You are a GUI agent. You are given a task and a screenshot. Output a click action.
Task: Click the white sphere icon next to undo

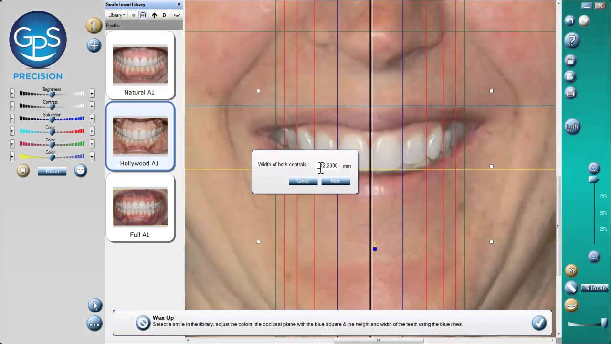coord(584,21)
